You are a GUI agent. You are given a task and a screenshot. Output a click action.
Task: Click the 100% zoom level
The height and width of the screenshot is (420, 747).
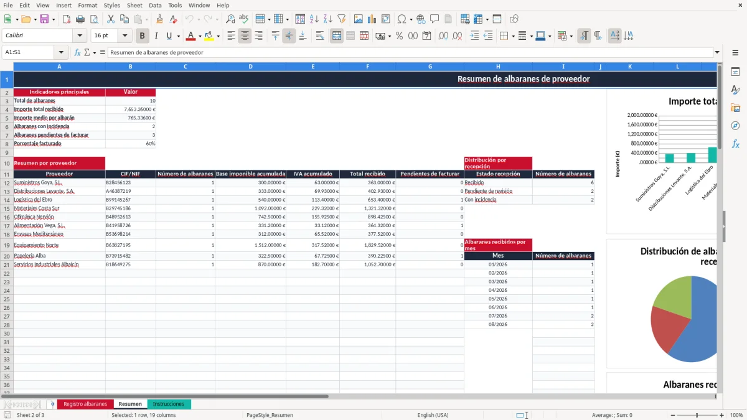736,415
